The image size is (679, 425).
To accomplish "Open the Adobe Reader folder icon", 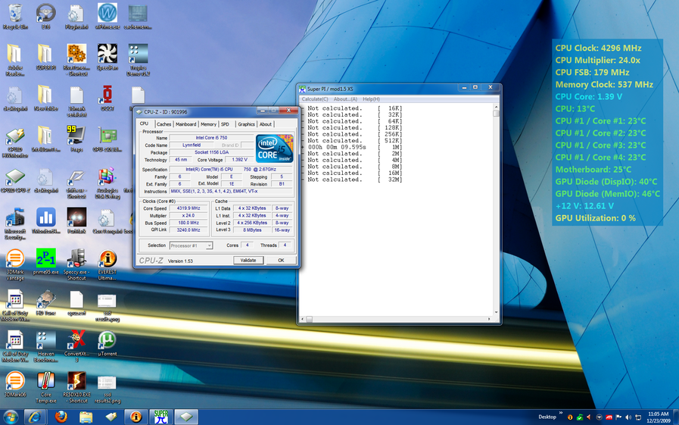I will point(14,60).
